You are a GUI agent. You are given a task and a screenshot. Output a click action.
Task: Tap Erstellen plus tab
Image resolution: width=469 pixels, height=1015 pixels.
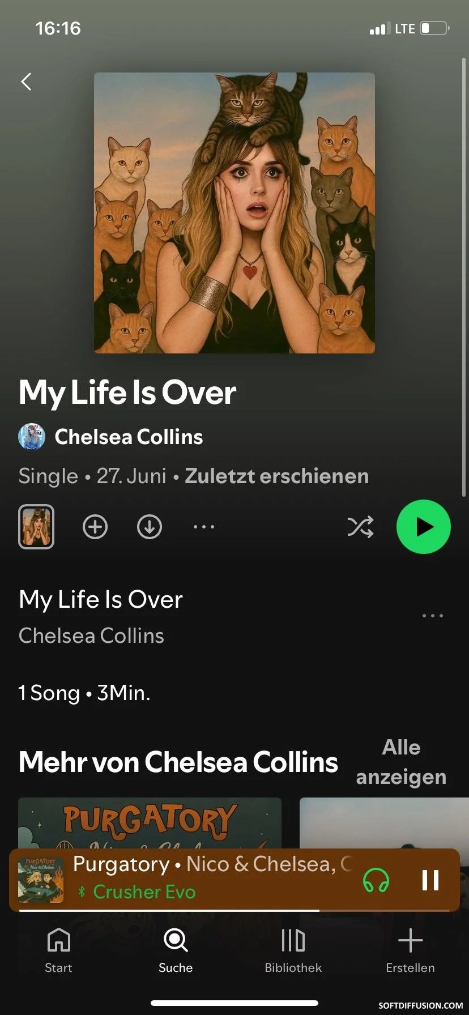[x=410, y=951]
